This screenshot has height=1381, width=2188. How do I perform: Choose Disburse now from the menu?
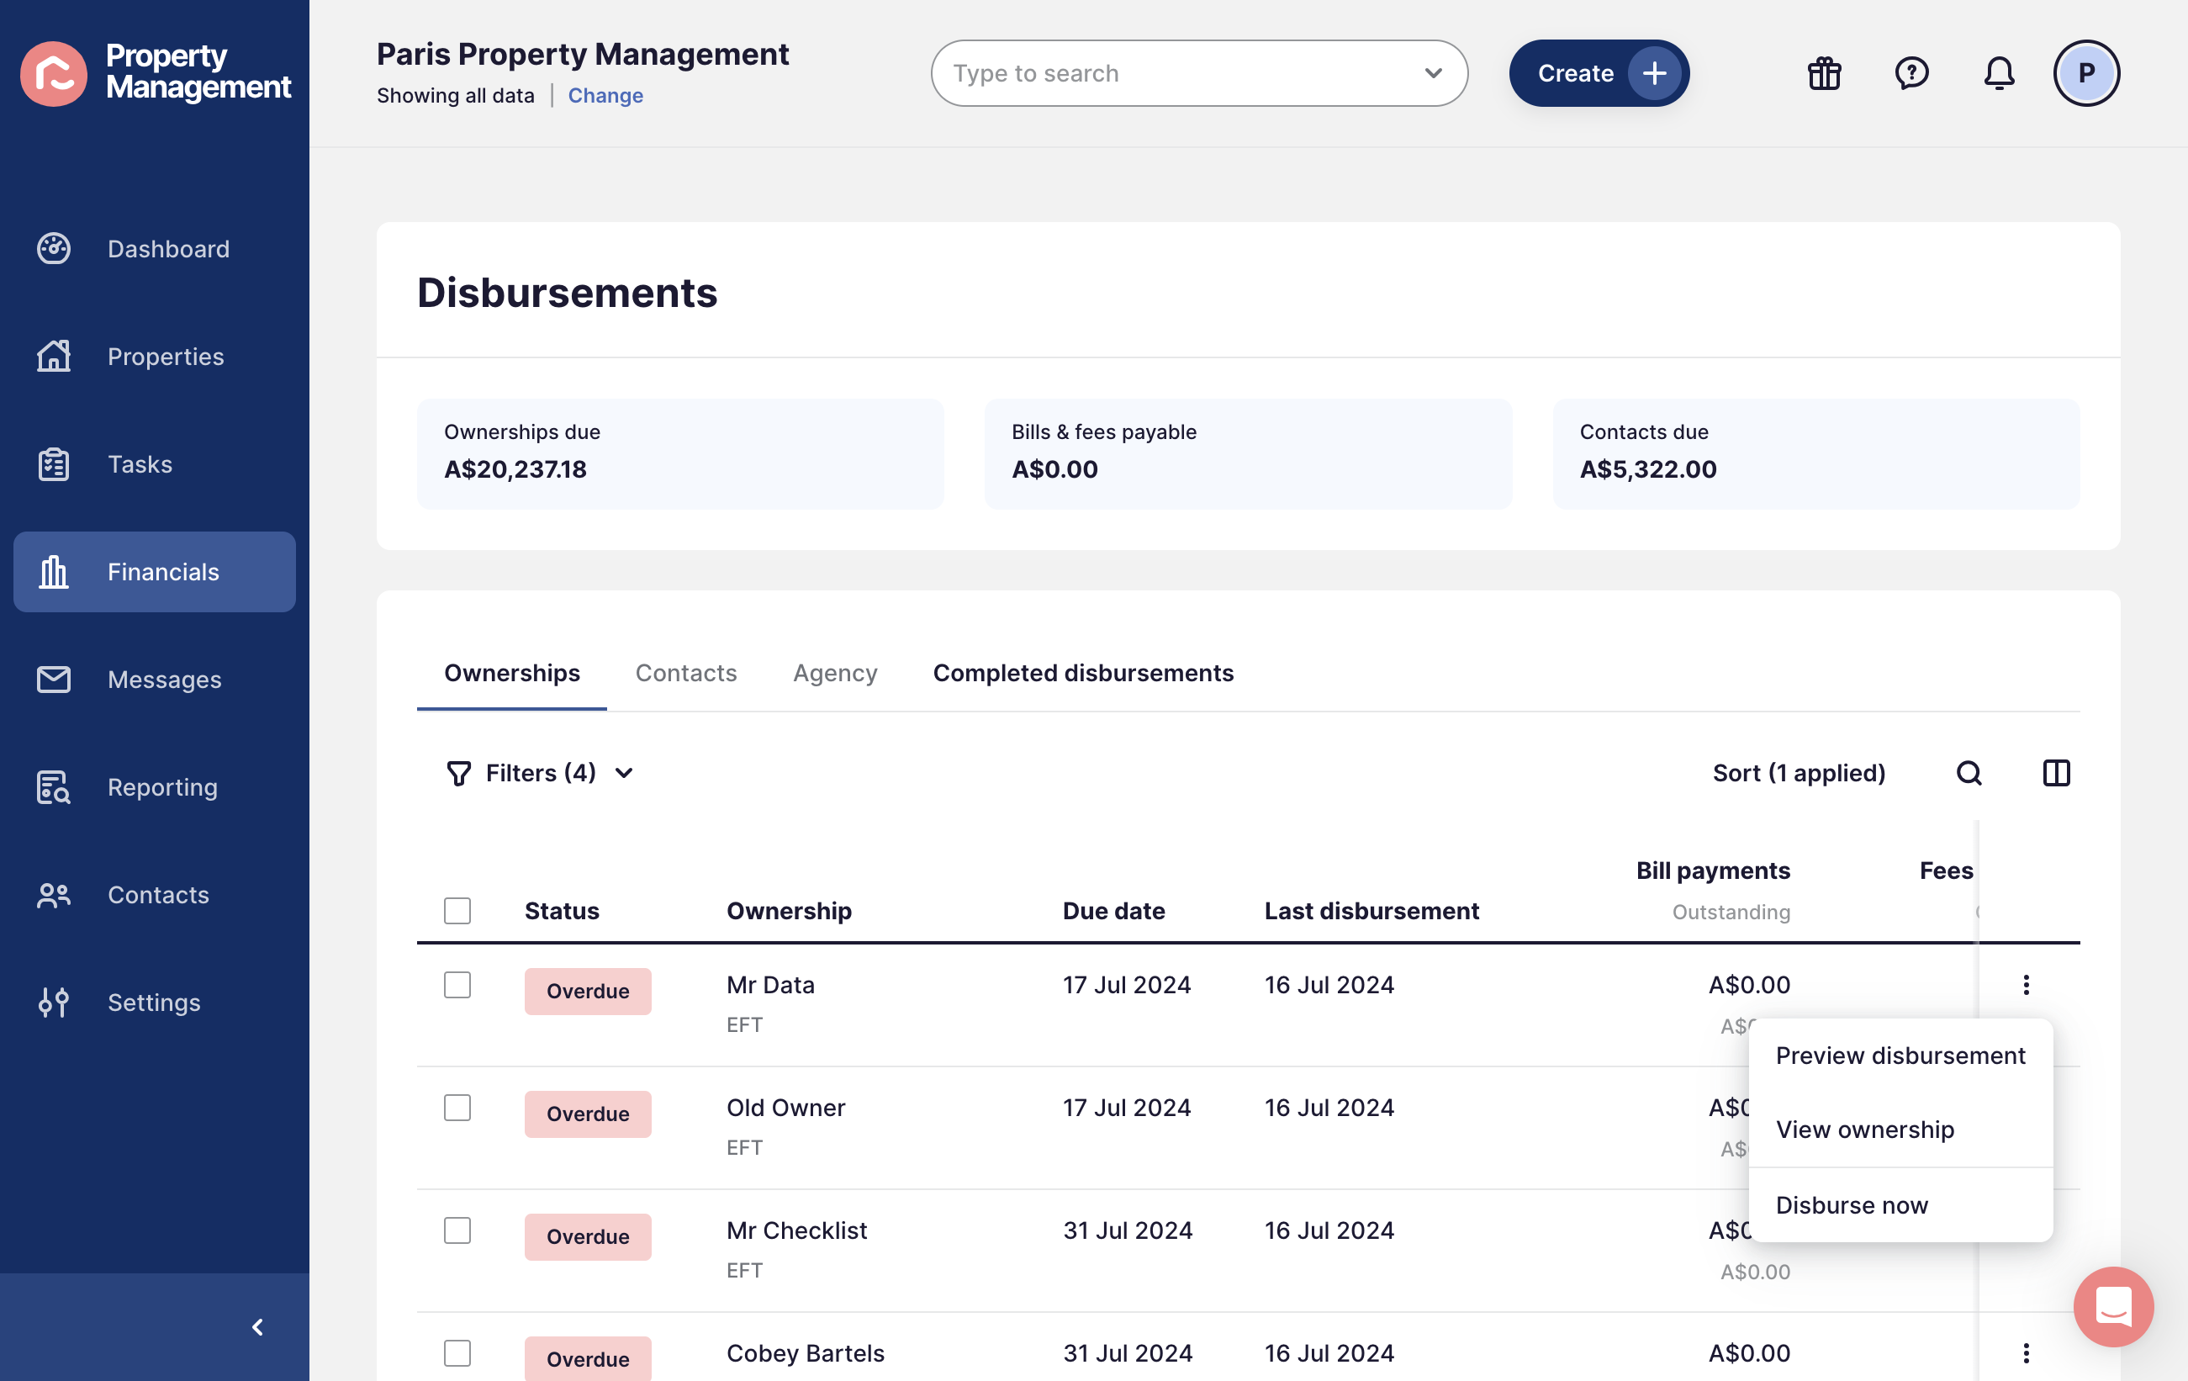[1900, 1204]
